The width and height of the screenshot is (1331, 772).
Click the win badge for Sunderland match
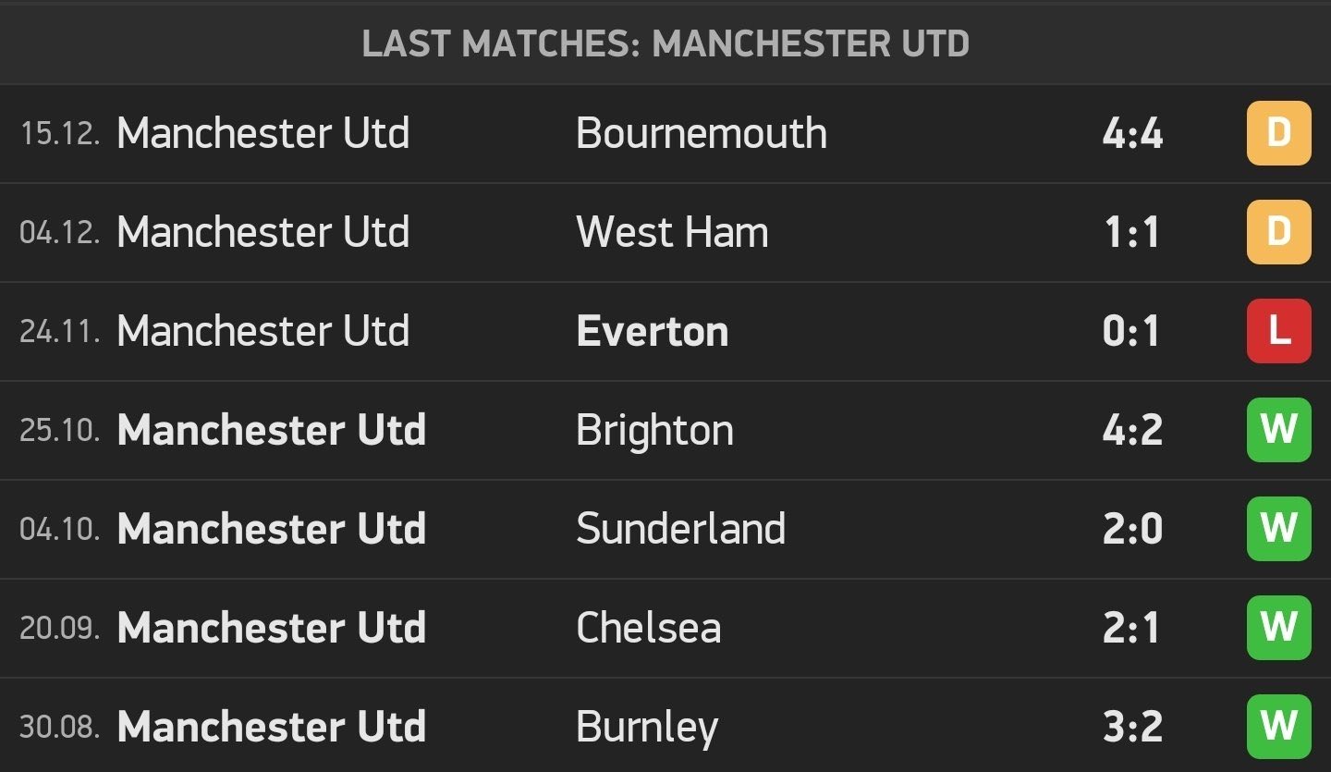[x=1278, y=529]
